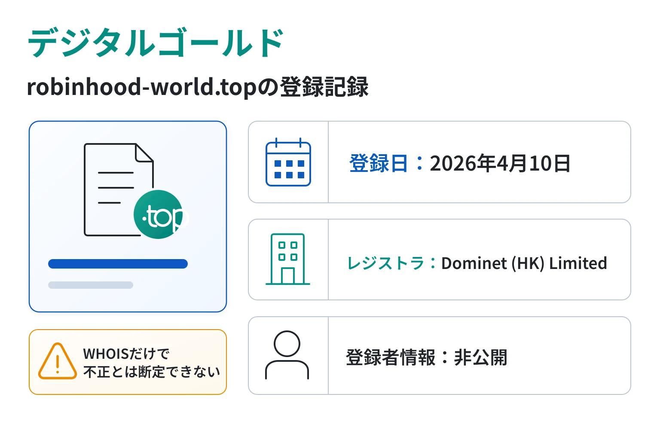The width and height of the screenshot is (660, 440).
Task: Click the WHOISだけで warning text line
Action: (126, 354)
